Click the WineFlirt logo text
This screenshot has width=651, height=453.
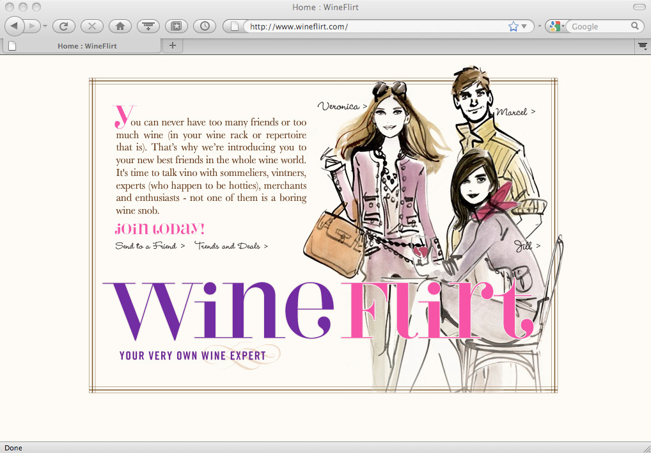pyautogui.click(x=318, y=310)
